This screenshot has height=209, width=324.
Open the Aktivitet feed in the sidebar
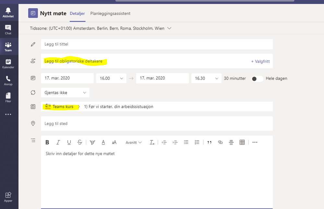(8, 12)
